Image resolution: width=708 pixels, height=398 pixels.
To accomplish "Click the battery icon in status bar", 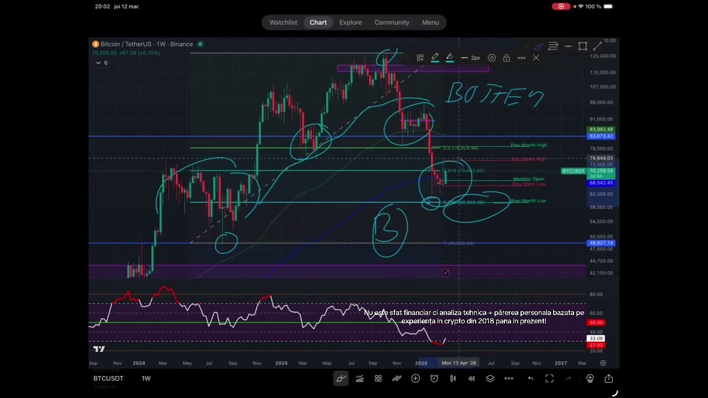I will pyautogui.click(x=608, y=7).
